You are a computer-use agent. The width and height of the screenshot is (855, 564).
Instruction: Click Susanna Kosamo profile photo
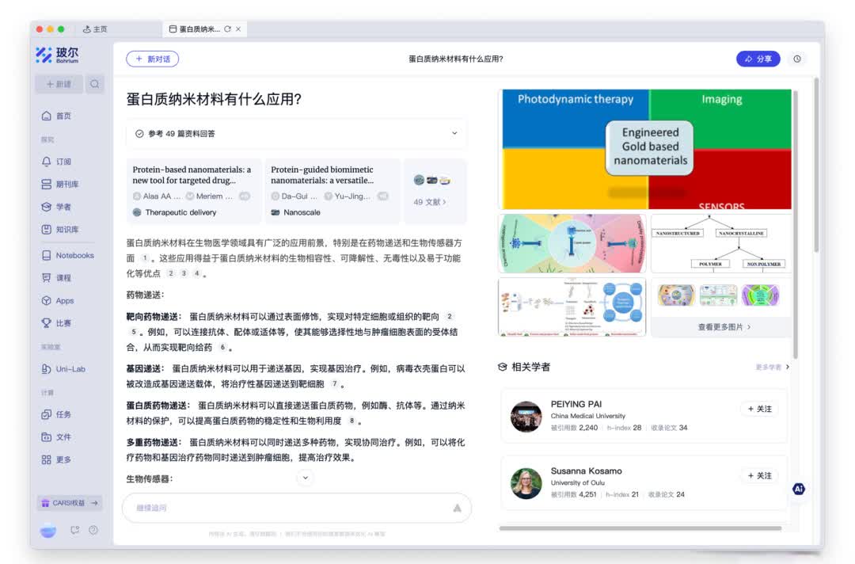[526, 483]
